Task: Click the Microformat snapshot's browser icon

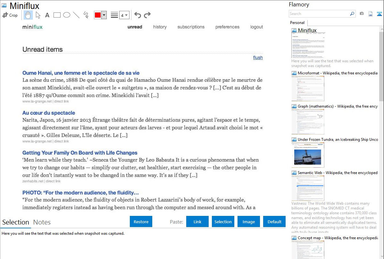Action: pos(294,73)
